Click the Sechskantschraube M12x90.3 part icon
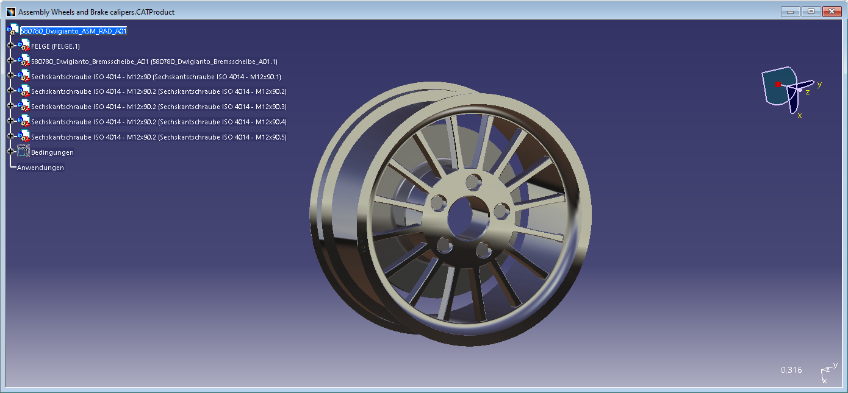848x393 pixels. pyautogui.click(x=24, y=107)
